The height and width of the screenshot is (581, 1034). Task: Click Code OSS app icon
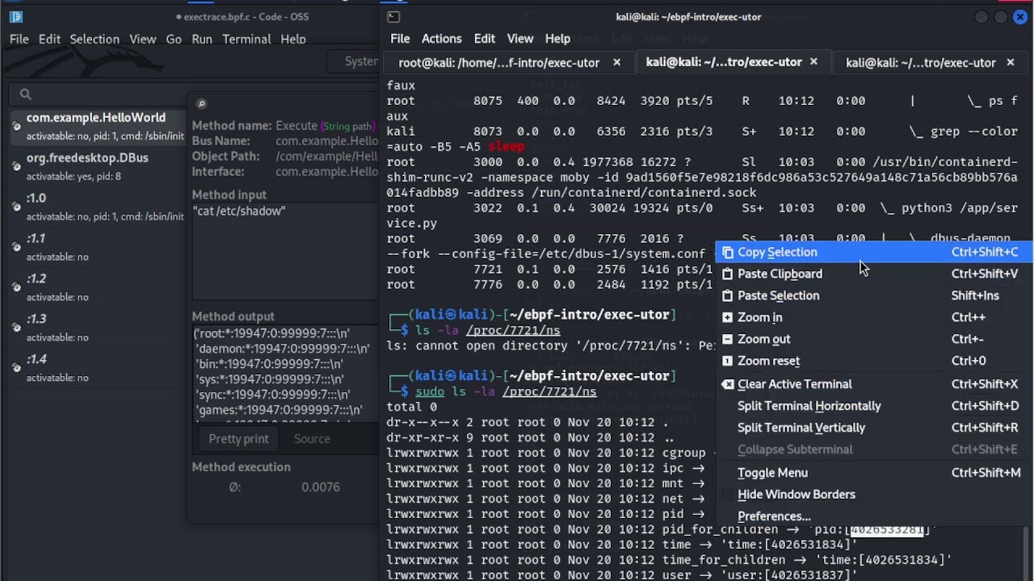point(16,16)
